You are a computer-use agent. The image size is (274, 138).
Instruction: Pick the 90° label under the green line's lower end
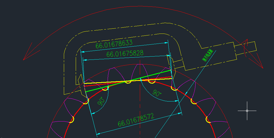101,101
